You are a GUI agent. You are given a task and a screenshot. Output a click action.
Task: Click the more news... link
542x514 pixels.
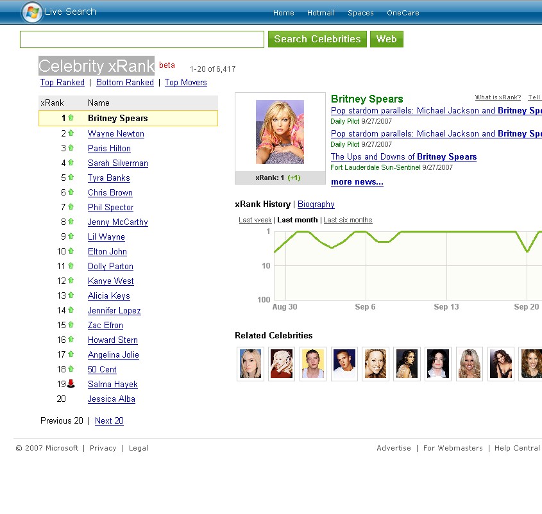tap(357, 182)
